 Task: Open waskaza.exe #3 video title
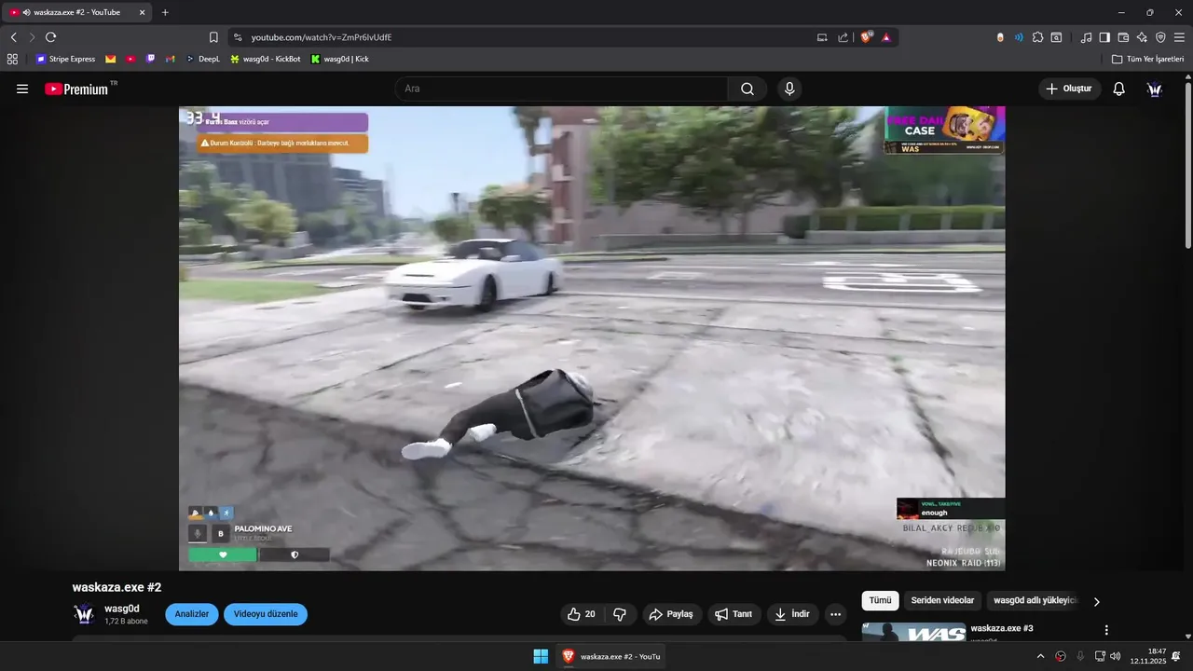coord(1002,628)
